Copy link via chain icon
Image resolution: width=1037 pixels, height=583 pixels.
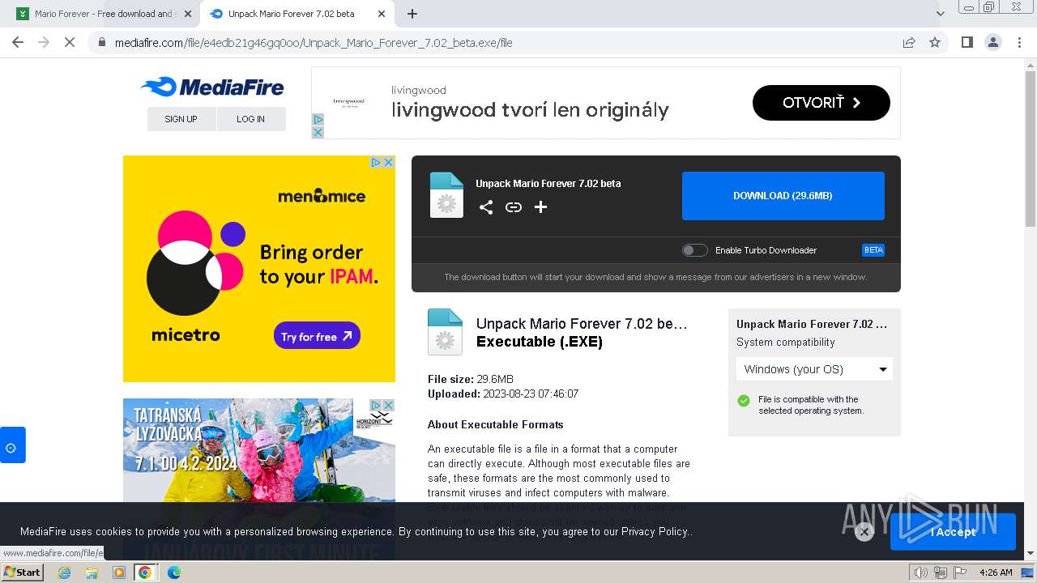pyautogui.click(x=514, y=207)
